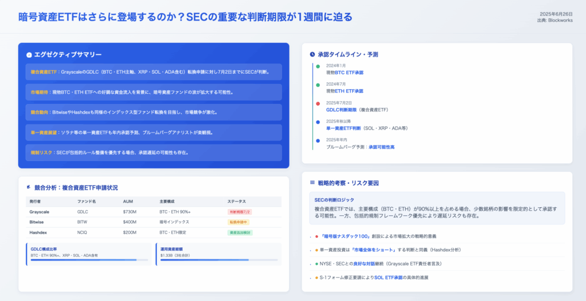Select the green timeline dot for 2024年7月
This screenshot has height=301, width=586.
318,85
